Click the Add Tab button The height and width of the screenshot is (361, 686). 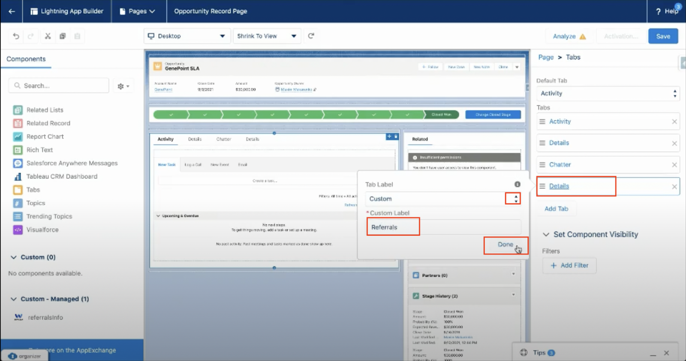click(557, 209)
